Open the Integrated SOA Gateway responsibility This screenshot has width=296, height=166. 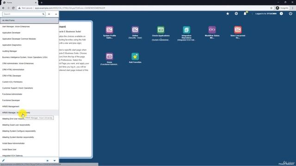coord(29,155)
